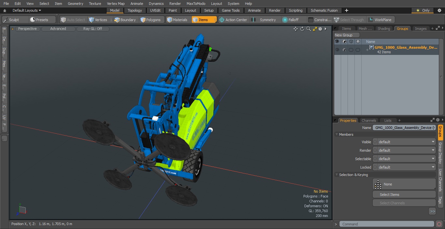Expand the GMG_1000_Glass_Assembly group tree
This screenshot has height=229, width=445.
click(x=367, y=50)
